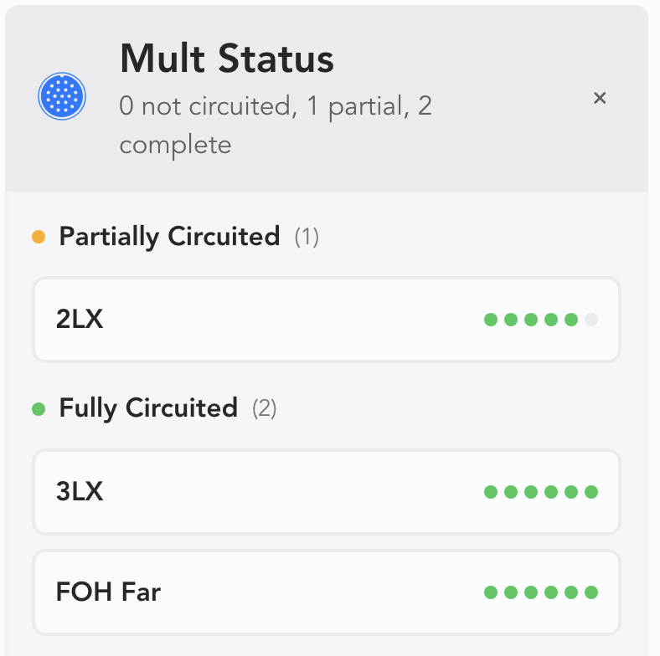This screenshot has width=660, height=656.
Task: Click the green fully circuited status dot
Action: (39, 409)
